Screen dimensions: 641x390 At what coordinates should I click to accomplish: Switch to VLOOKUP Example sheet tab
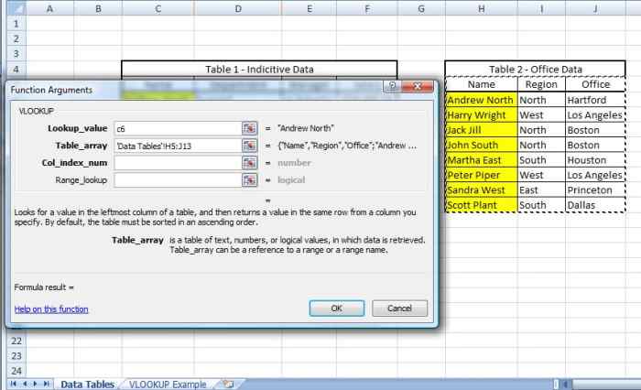[168, 385]
